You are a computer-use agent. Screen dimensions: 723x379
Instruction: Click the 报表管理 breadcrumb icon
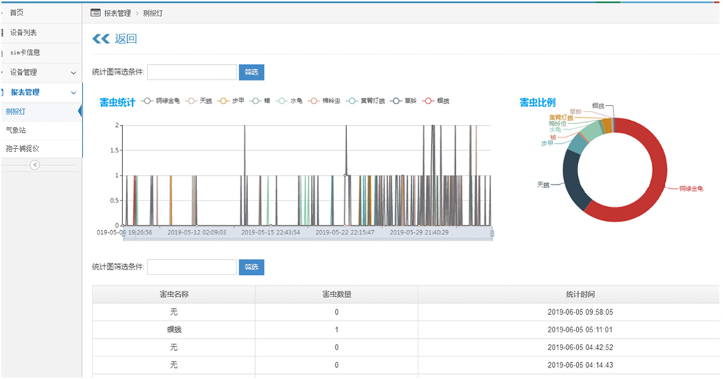click(95, 13)
